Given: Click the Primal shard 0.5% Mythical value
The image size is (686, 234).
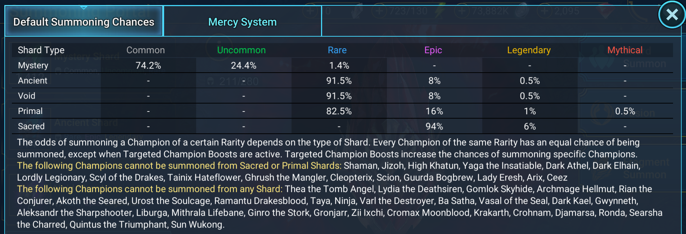Looking at the screenshot, I should click(625, 111).
